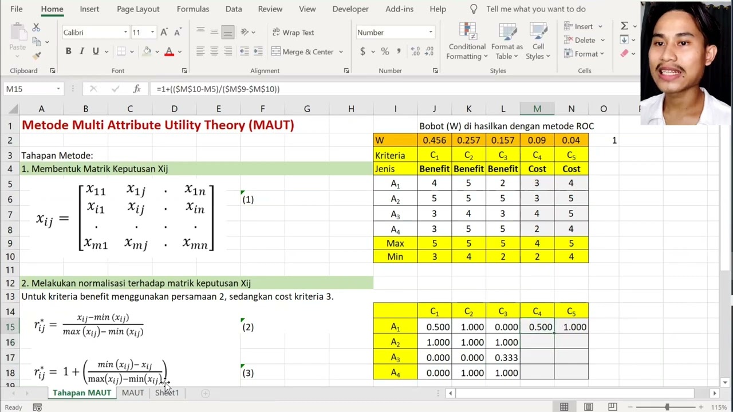Increase indent icon

point(258,51)
